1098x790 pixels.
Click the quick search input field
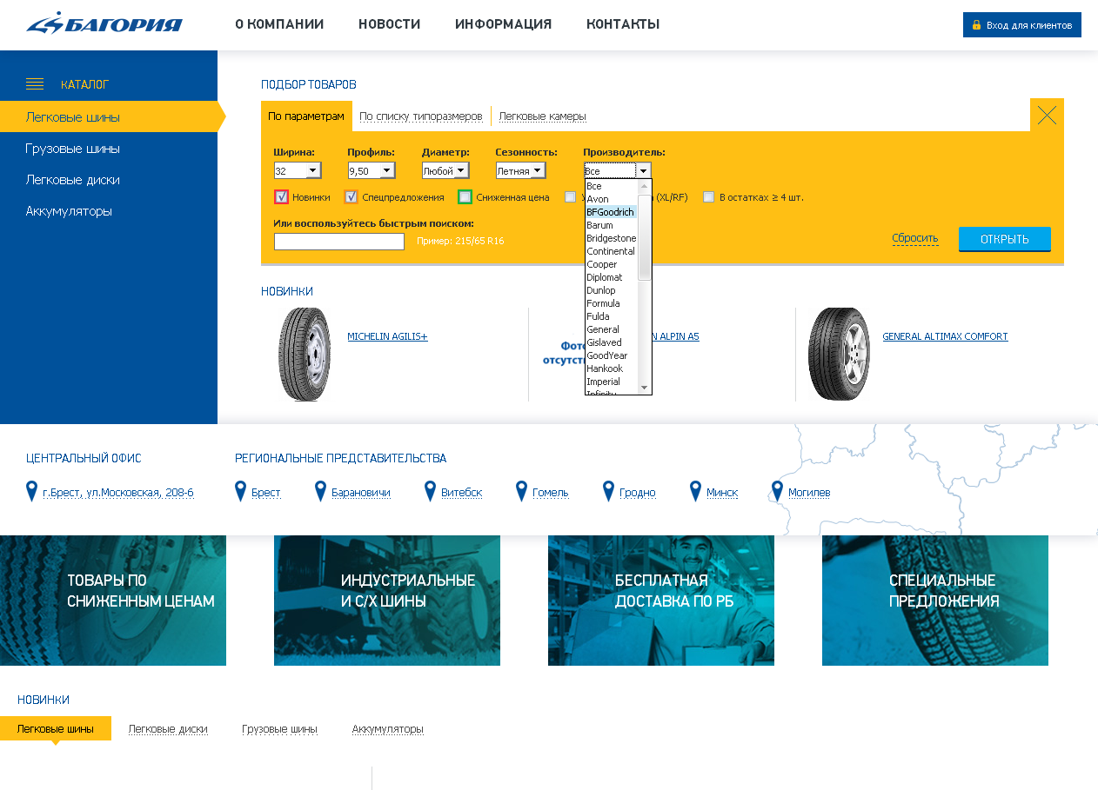[x=339, y=241]
